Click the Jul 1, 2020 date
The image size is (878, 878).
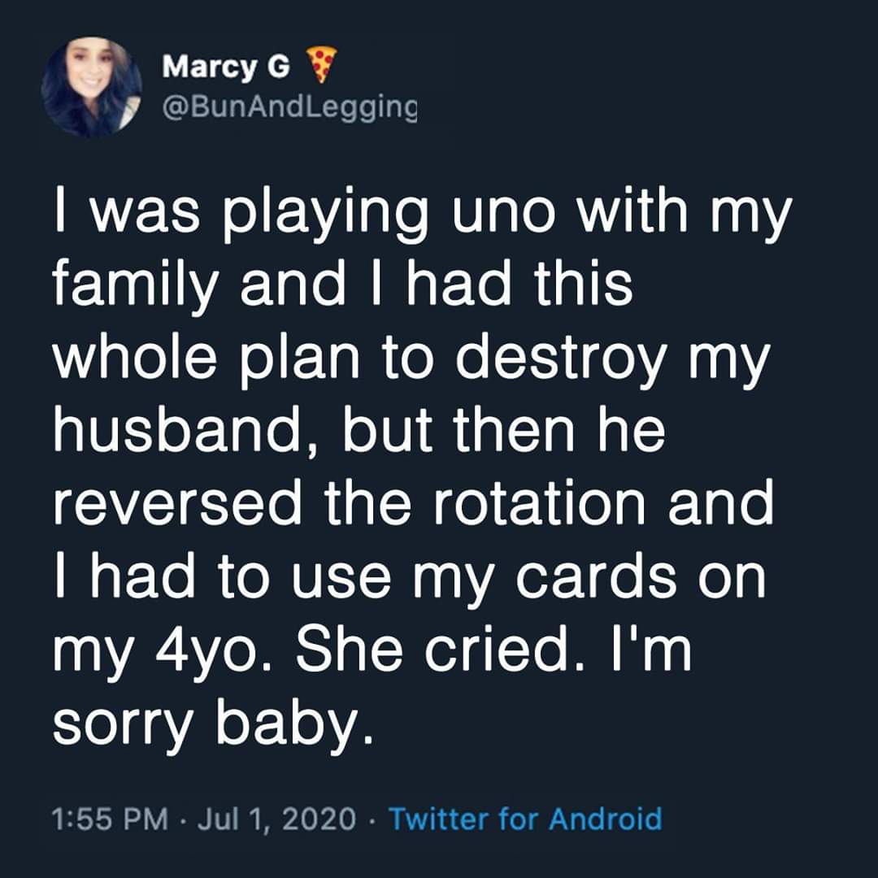(277, 819)
